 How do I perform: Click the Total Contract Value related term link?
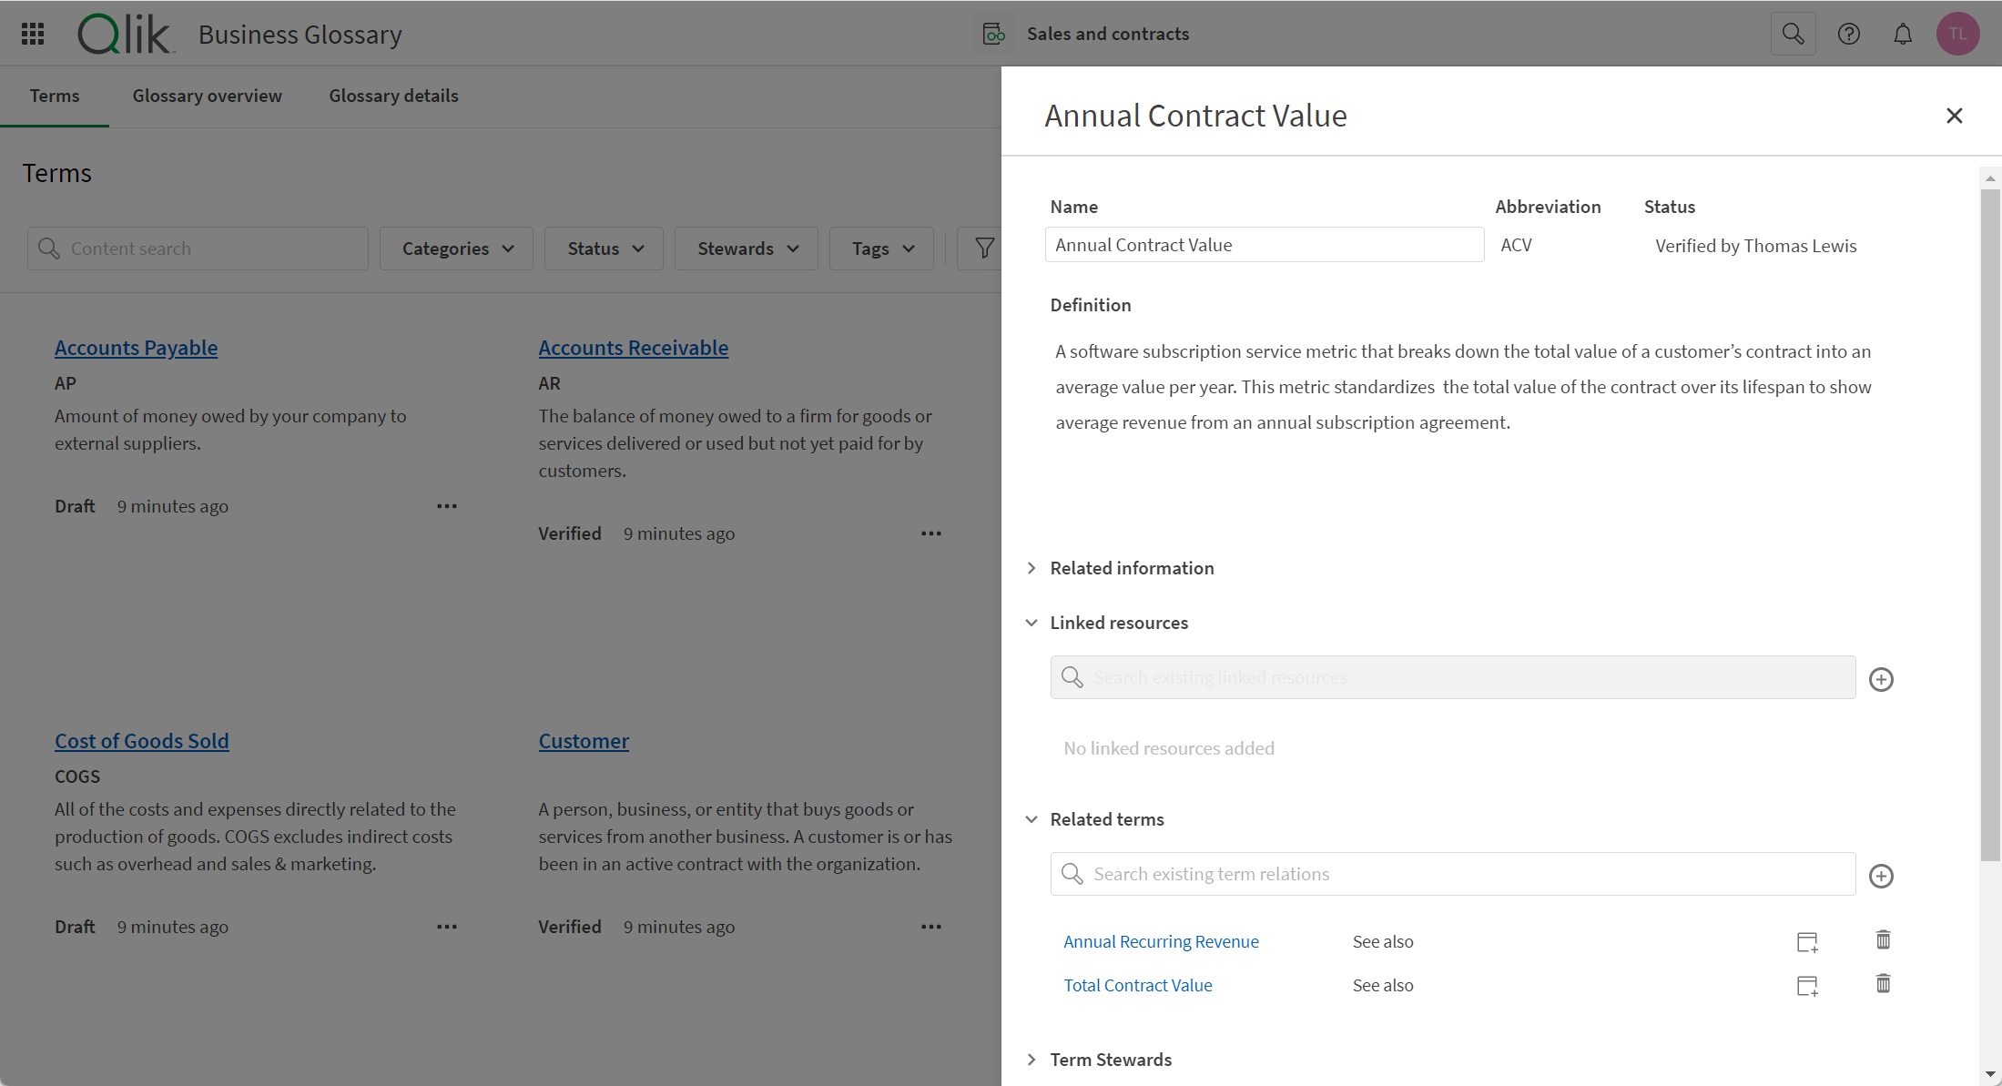[1138, 984]
